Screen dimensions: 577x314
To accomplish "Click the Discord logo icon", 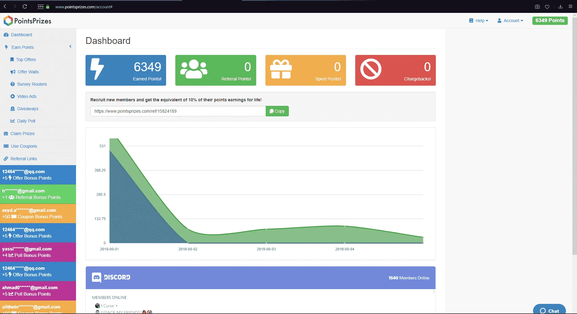I will coord(97,277).
